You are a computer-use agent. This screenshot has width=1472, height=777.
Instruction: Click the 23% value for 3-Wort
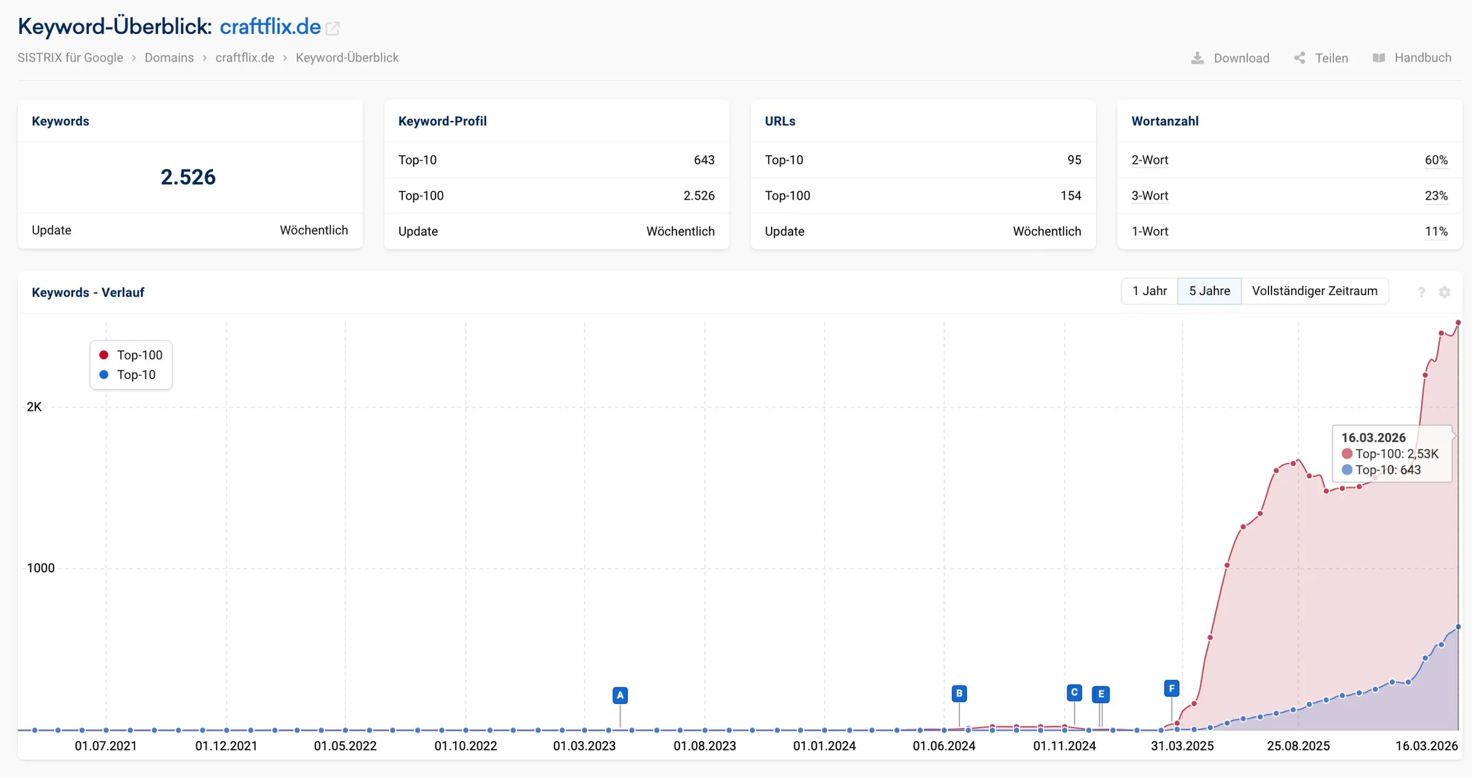[x=1436, y=196]
